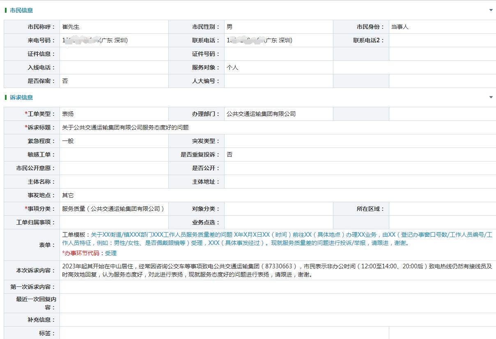This screenshot has height=339, width=496.
Task: Click the 诉求信息 section header
Action: coord(21,97)
